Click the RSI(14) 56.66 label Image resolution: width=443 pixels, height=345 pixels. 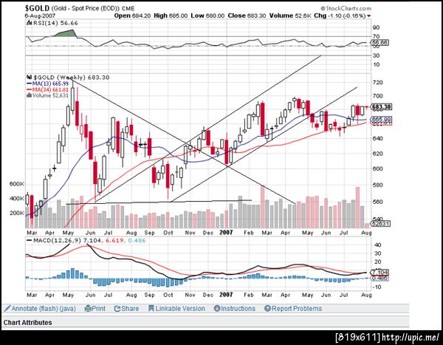tap(55, 23)
